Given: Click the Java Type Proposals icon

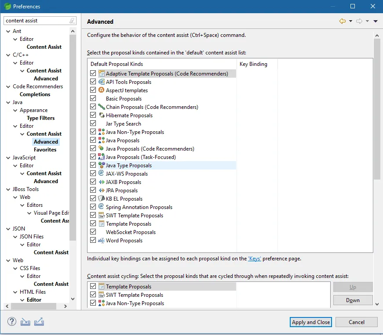Looking at the screenshot, I should [x=102, y=165].
